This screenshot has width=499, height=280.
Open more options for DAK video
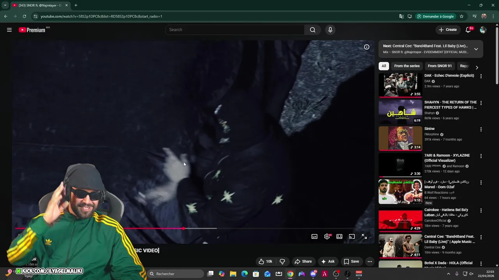(481, 76)
